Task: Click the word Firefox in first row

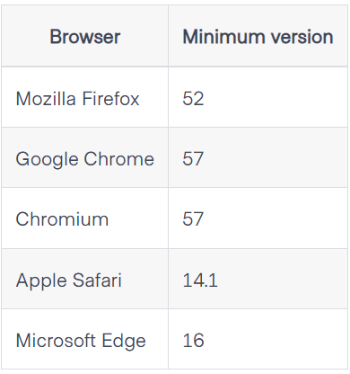Action: (110, 99)
